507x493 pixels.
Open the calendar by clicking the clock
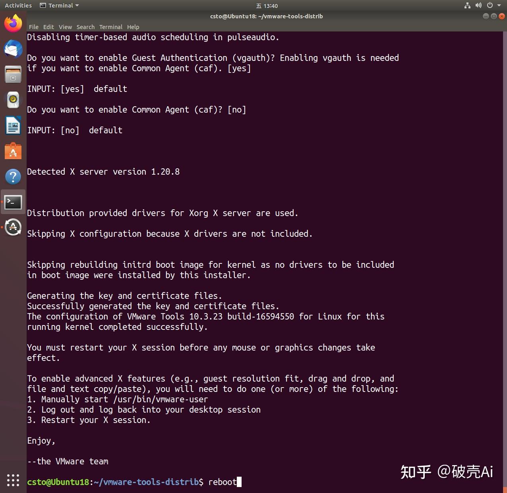(266, 6)
